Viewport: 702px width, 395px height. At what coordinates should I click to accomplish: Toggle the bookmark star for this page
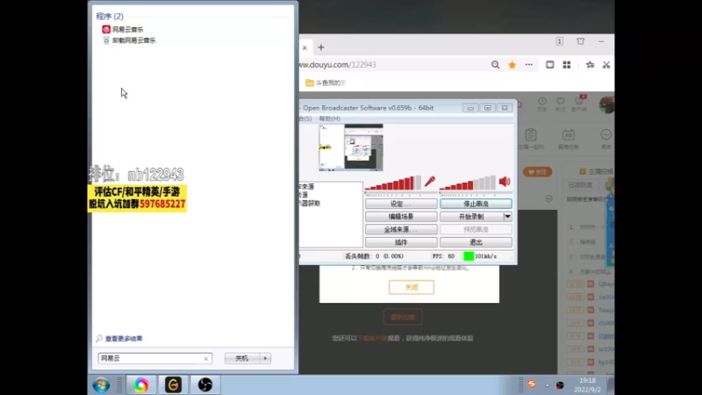coord(512,65)
